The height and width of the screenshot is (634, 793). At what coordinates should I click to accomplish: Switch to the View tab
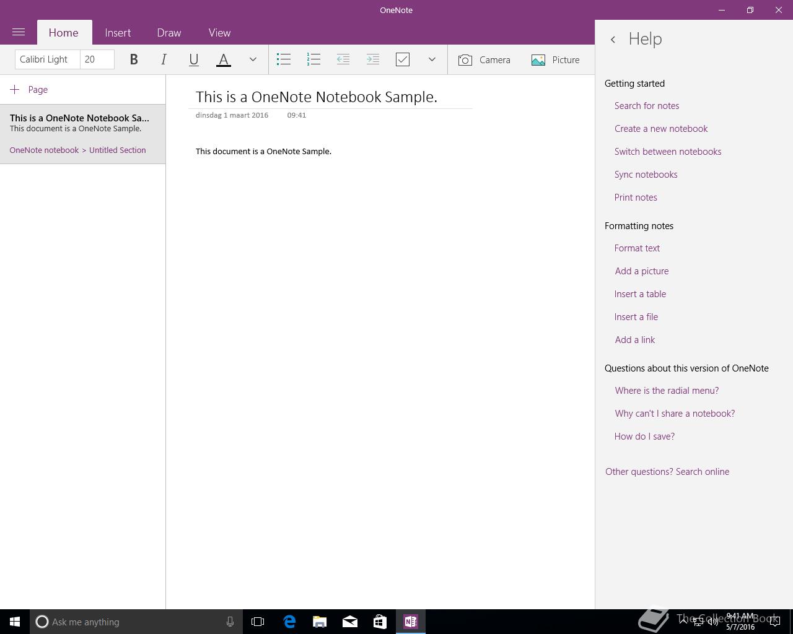tap(219, 33)
